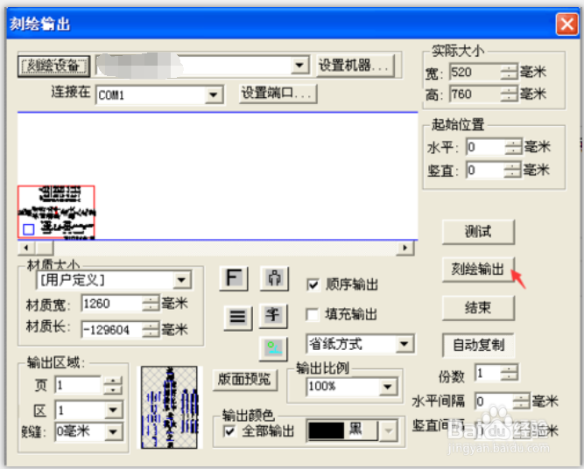584x469 pixels.
Task: Click the red-bordered design in preview area
Action: [56, 212]
